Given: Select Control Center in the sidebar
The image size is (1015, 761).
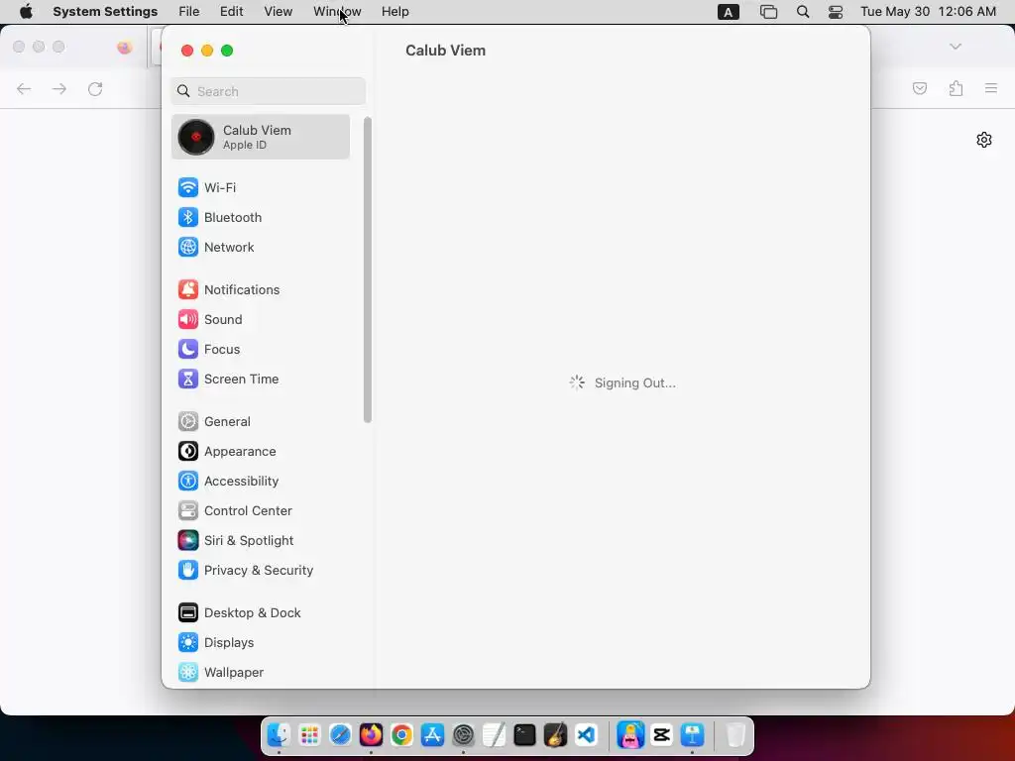Looking at the screenshot, I should [261, 511].
